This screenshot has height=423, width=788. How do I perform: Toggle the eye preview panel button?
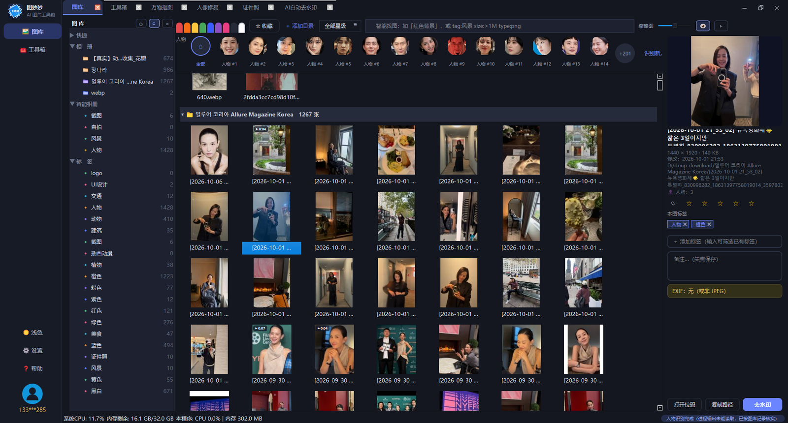703,26
